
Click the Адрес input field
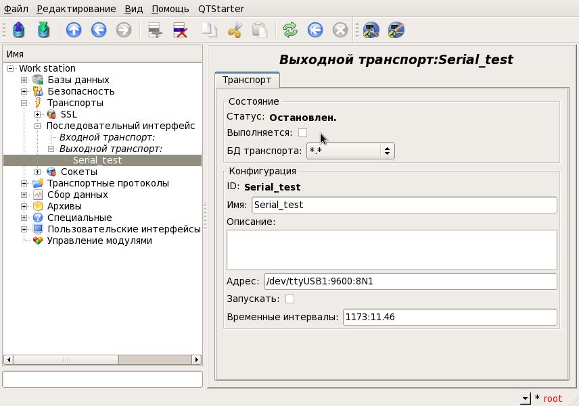point(410,281)
